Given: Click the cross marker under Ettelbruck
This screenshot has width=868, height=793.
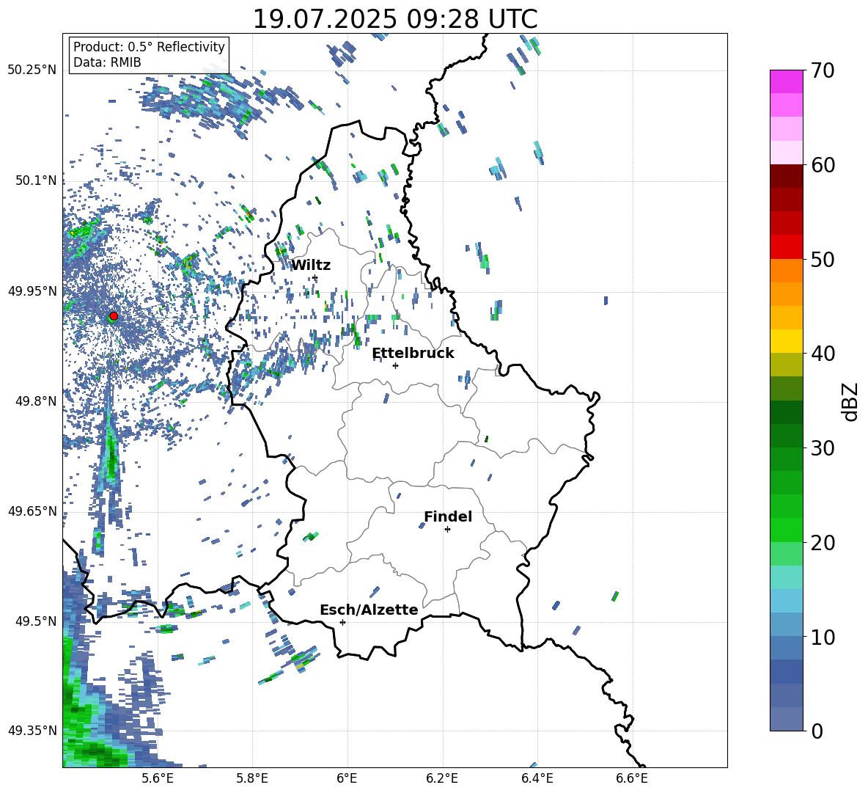Looking at the screenshot, I should tap(395, 365).
